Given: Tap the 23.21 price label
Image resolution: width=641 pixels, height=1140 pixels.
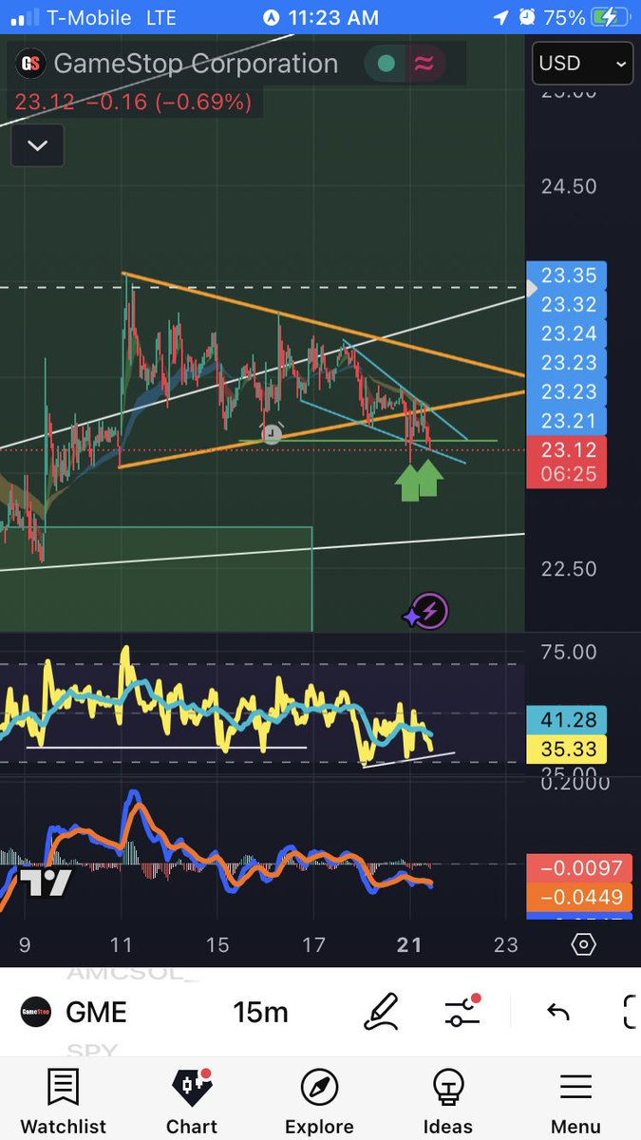Looking at the screenshot, I should point(567,421).
